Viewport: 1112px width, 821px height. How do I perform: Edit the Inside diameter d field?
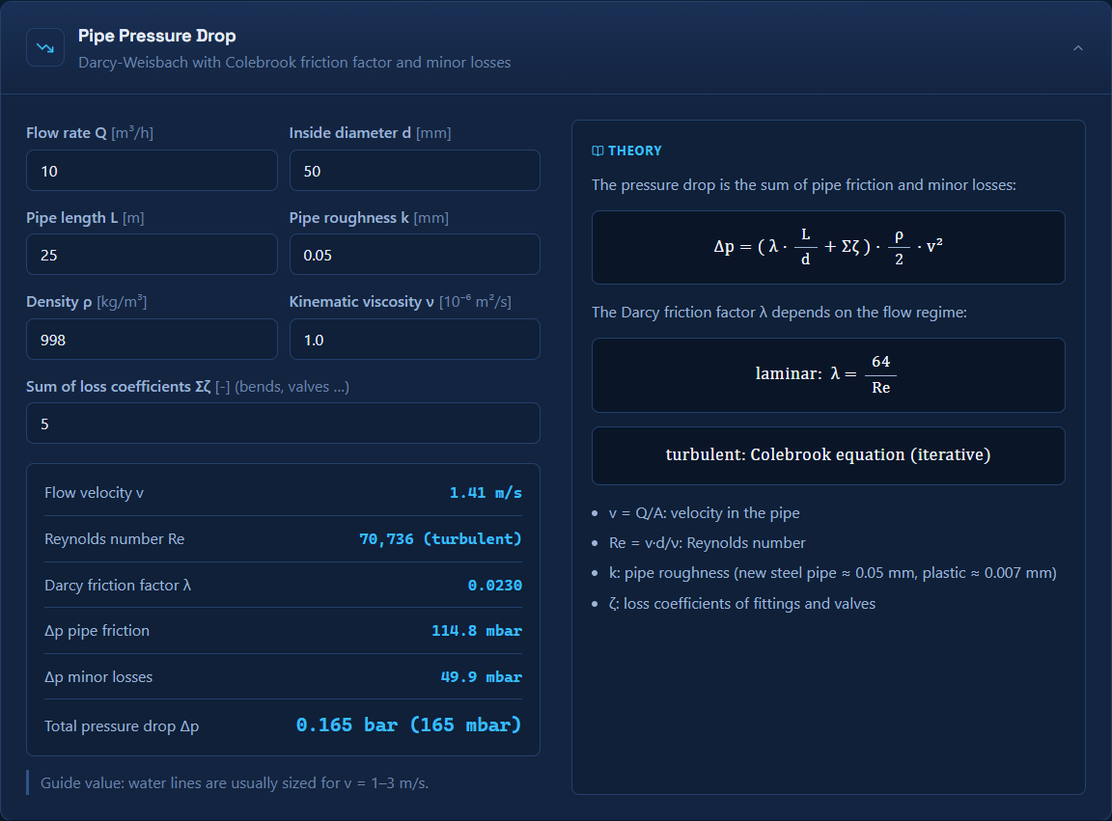pyautogui.click(x=415, y=170)
